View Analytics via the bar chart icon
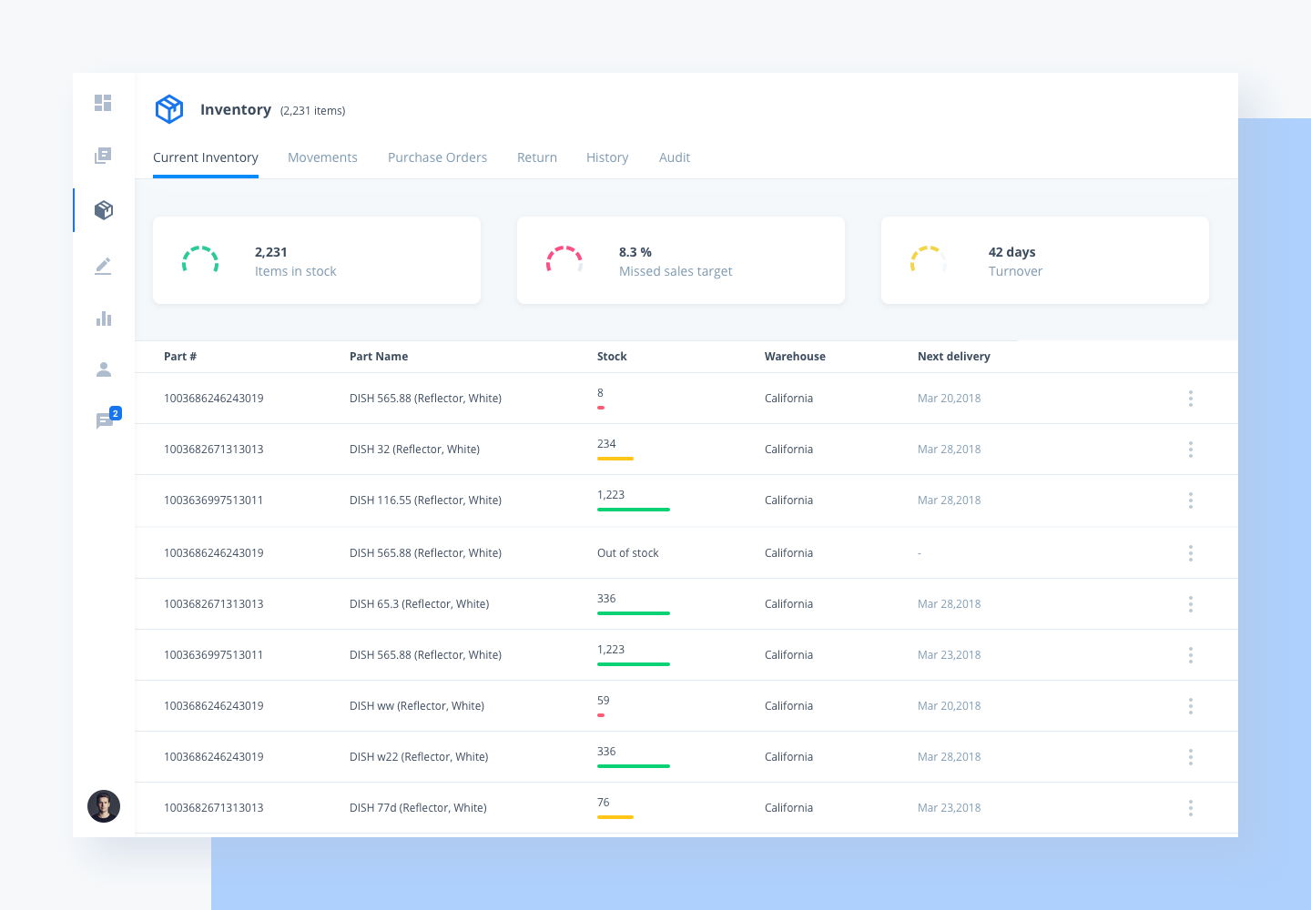Viewport: 1311px width, 910px height. [103, 318]
